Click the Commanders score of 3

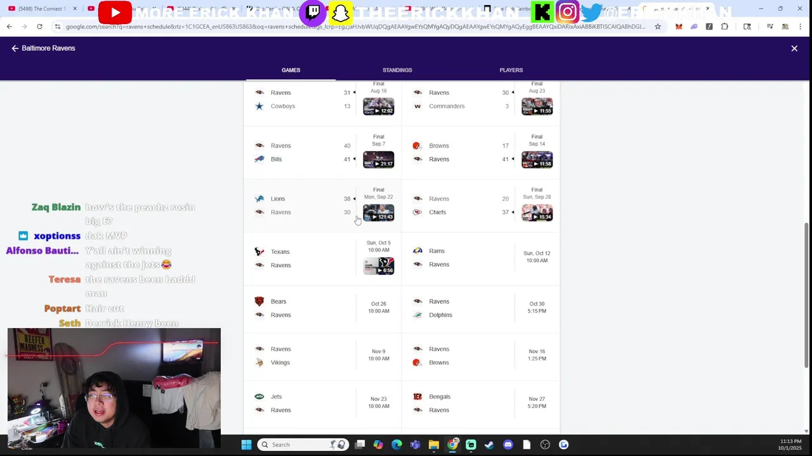(507, 106)
